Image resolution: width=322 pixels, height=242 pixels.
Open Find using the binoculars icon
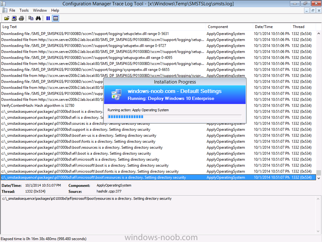[38, 18]
